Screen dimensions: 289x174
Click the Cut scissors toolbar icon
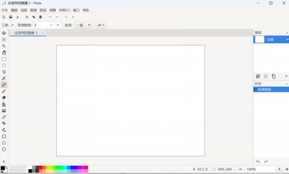pyautogui.click(x=27, y=17)
